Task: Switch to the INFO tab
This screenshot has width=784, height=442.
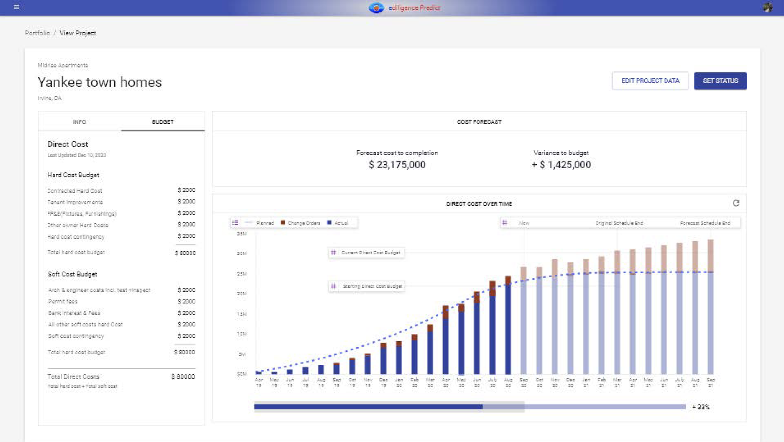Action: tap(79, 122)
